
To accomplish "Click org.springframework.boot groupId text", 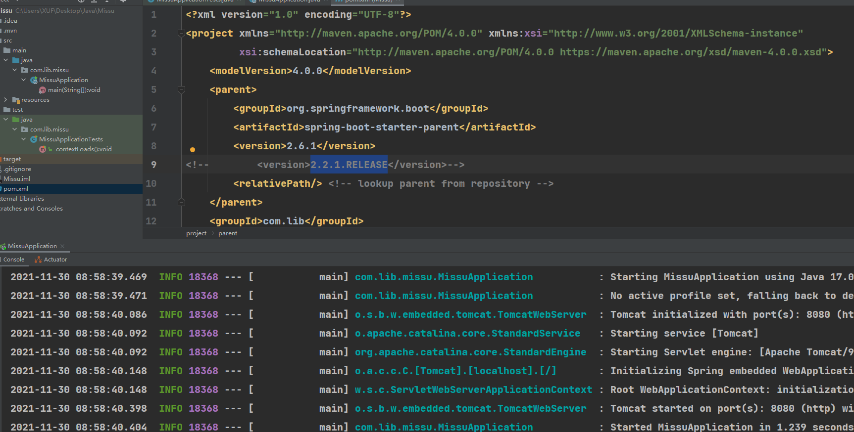I will [358, 108].
